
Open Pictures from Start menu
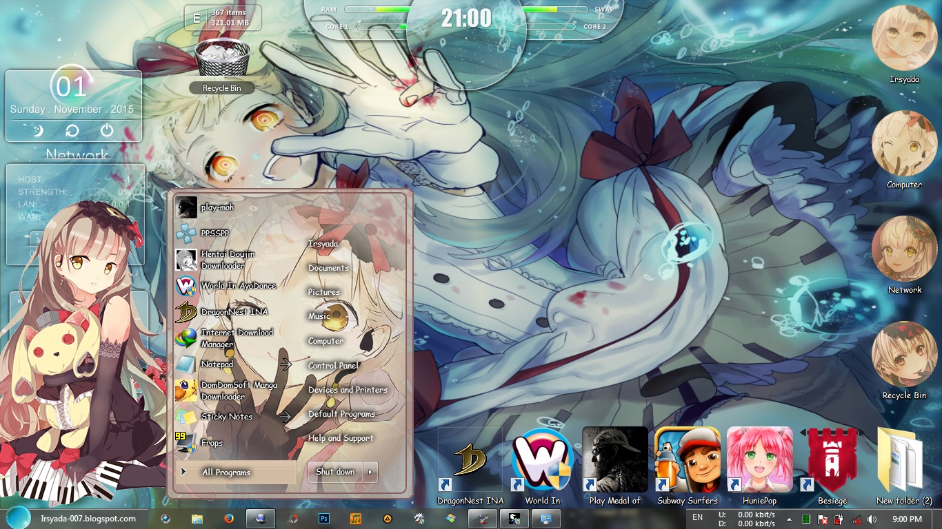(x=323, y=292)
